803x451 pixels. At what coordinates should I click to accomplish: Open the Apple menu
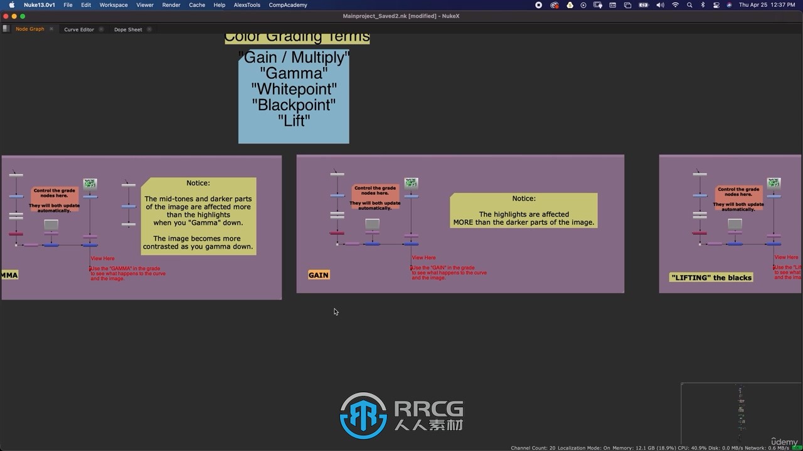11,5
